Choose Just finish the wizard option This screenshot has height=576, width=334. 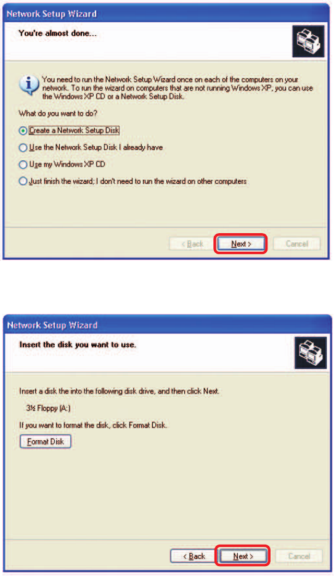click(x=133, y=181)
